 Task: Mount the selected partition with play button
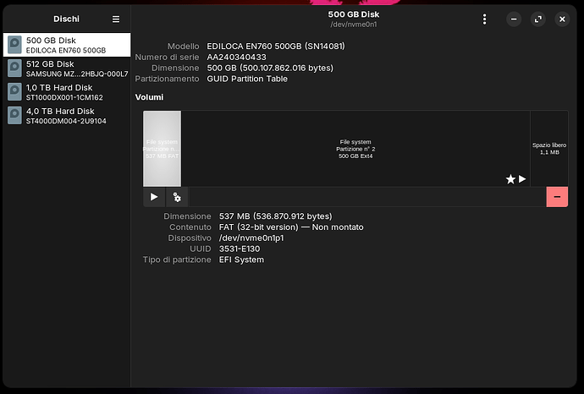(154, 197)
